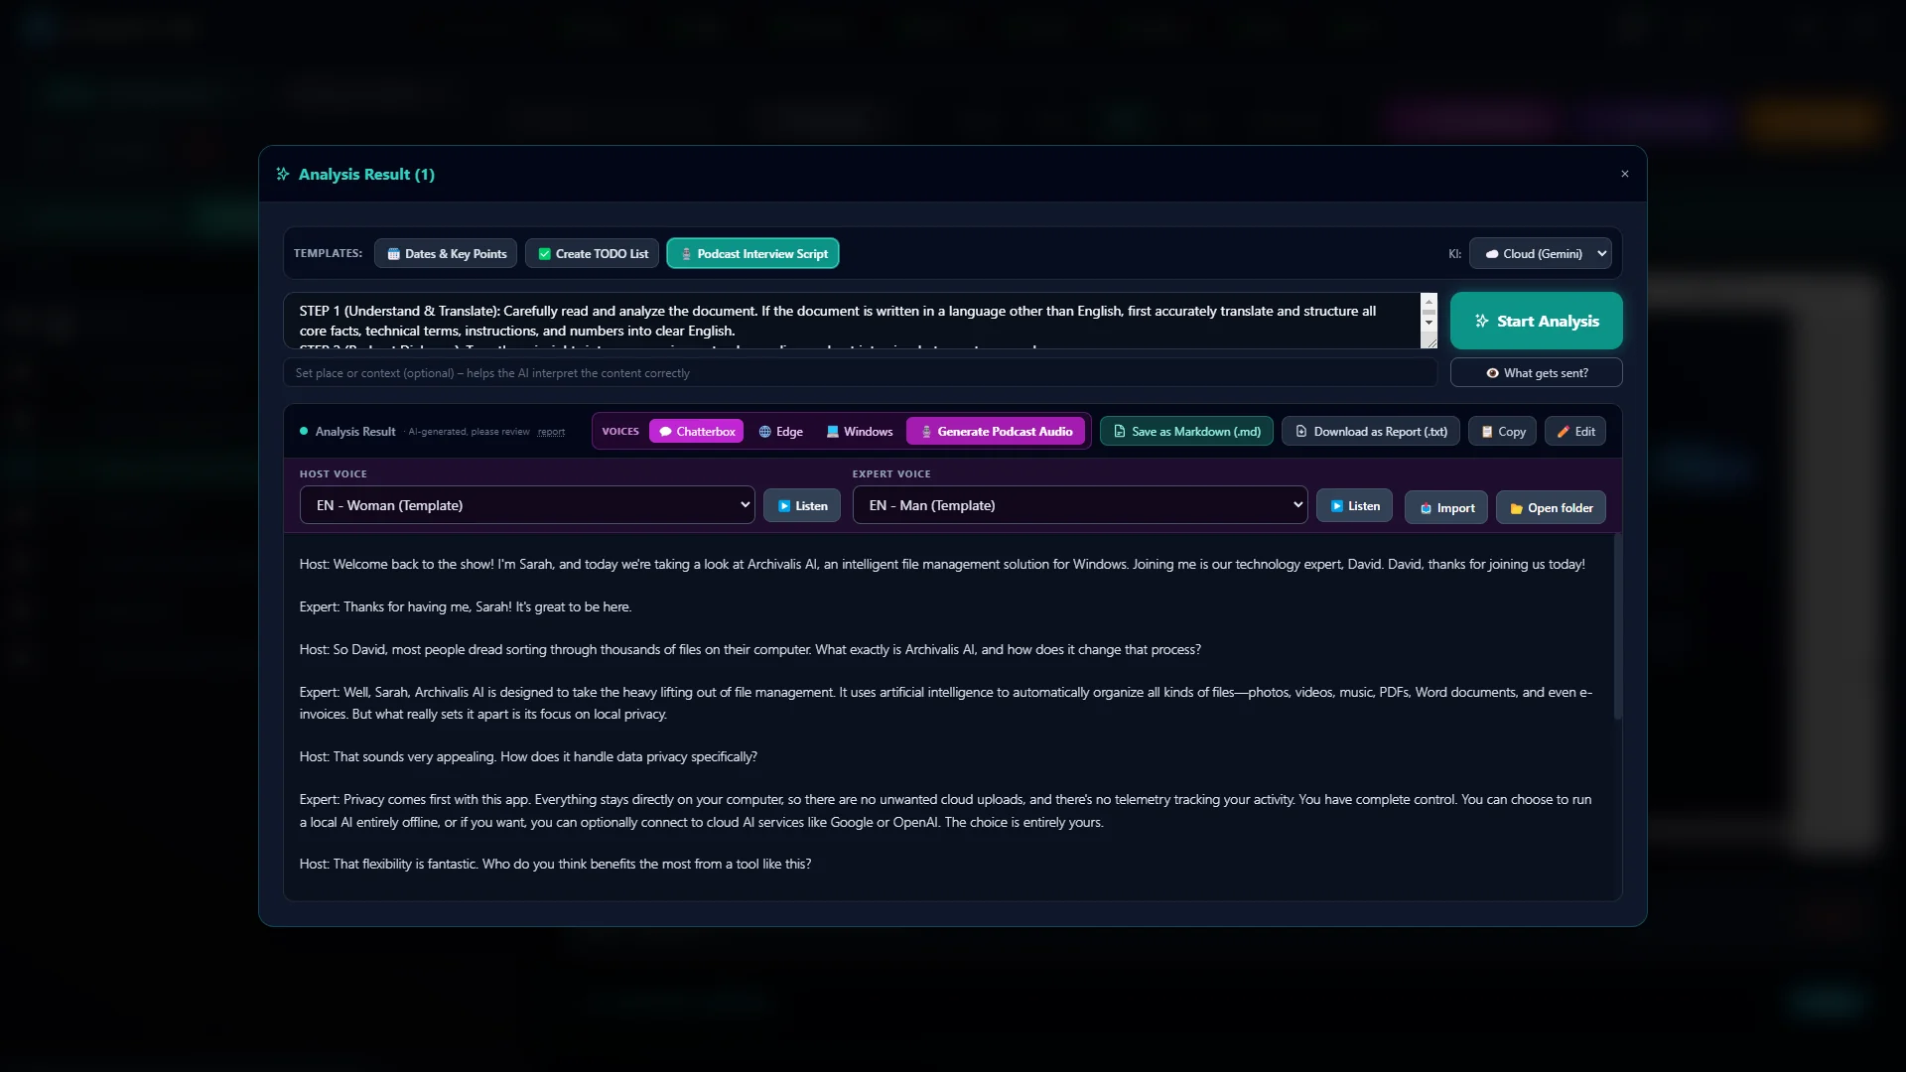Click the transcript vertical scrollbar
This screenshot has width=1906, height=1072.
point(1617,627)
